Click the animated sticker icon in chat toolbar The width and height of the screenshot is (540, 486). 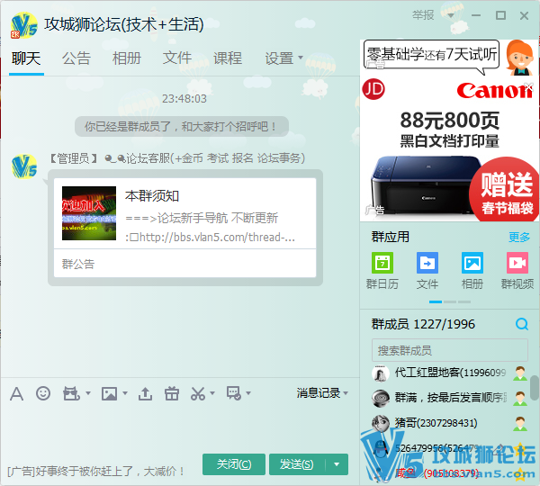coord(71,393)
